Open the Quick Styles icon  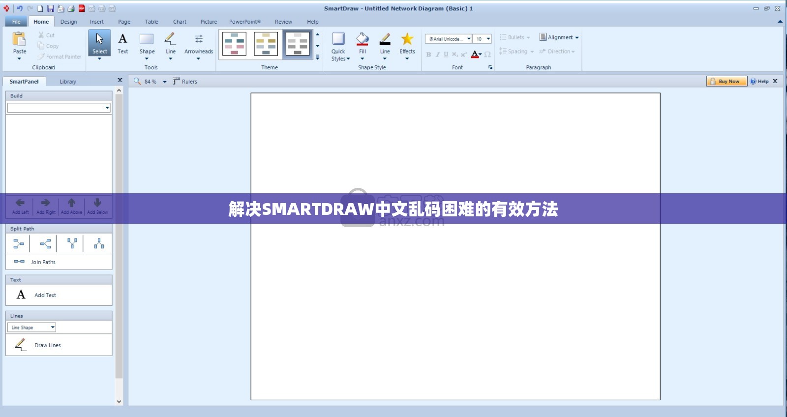(338, 39)
